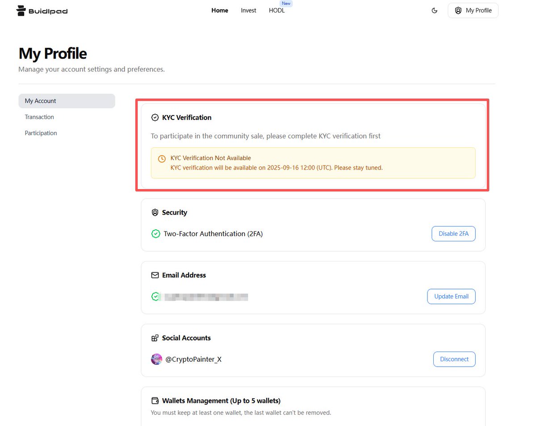
Task: Select the Update Email button
Action: point(451,297)
